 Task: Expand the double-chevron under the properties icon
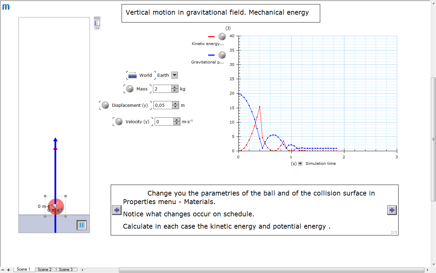97,28
